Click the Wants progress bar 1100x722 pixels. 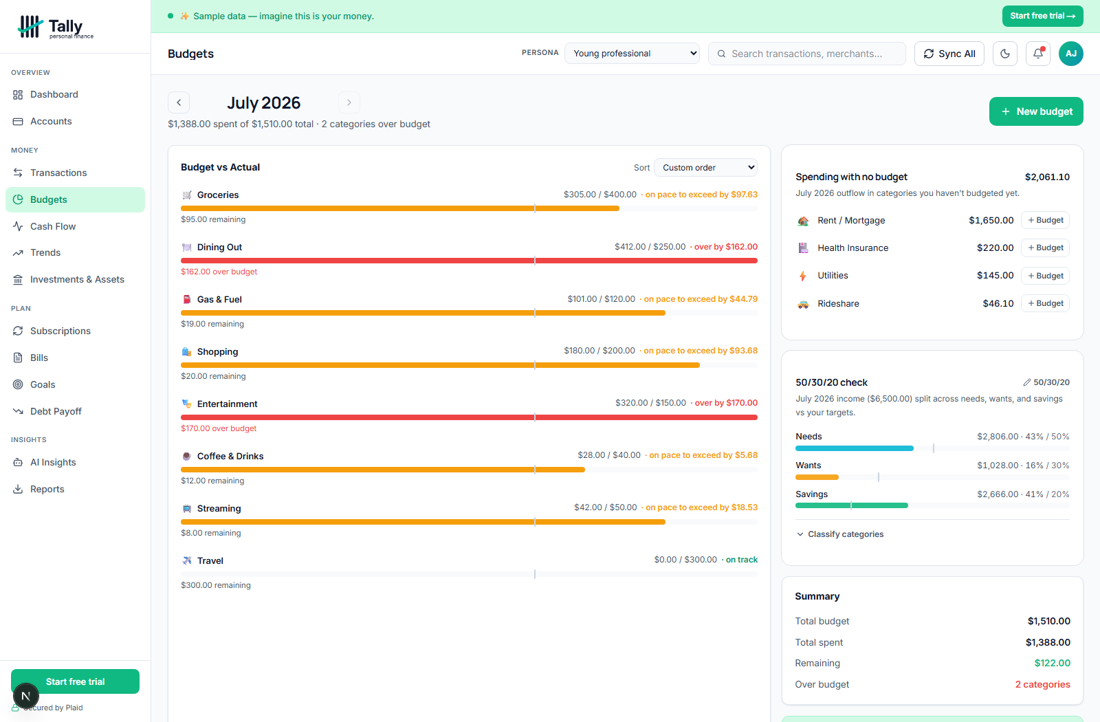tap(932, 477)
